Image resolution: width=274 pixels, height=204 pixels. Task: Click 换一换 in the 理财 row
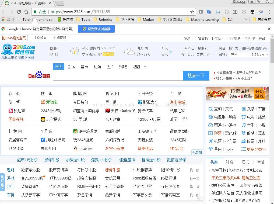click(195, 170)
